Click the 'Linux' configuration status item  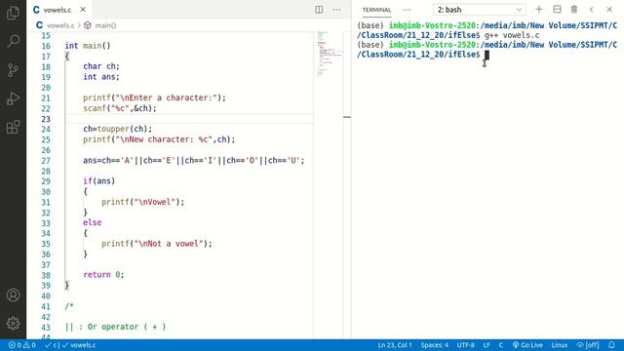click(x=559, y=345)
